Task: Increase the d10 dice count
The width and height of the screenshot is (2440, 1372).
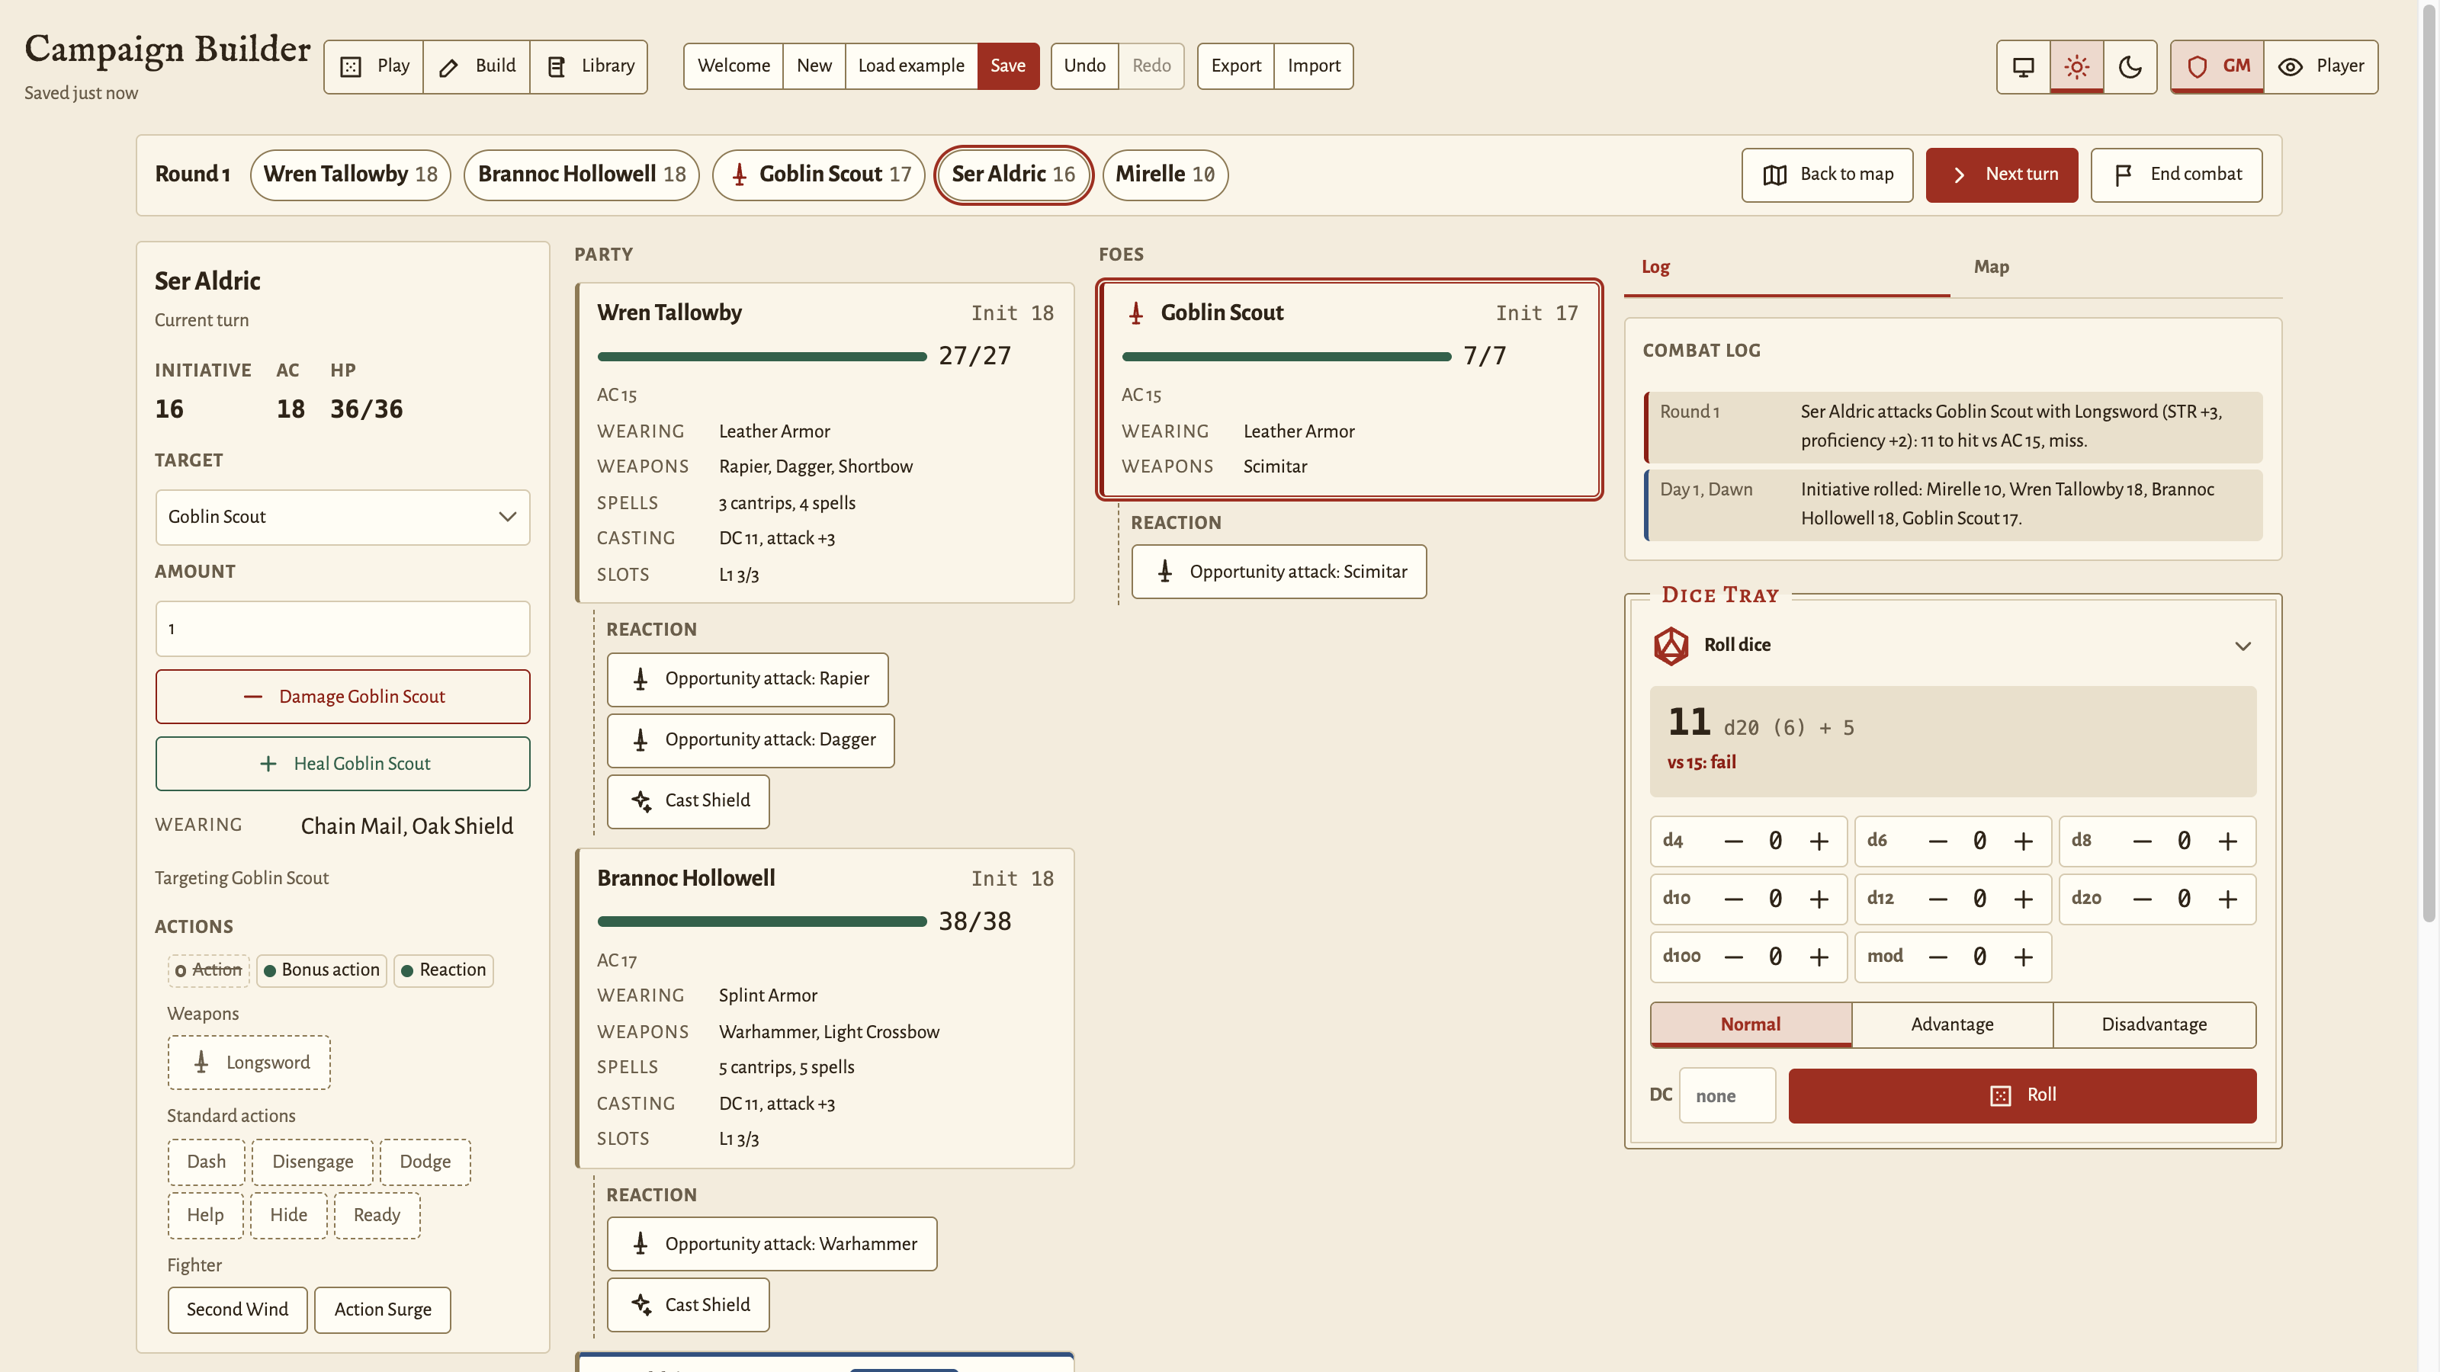Action: (1819, 899)
